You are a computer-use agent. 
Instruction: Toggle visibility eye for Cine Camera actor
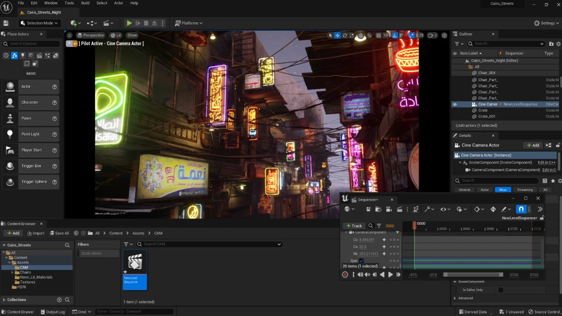455,104
